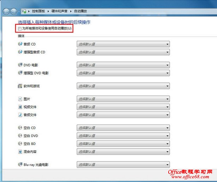Click the 空白 BD disc icon

point(20,144)
